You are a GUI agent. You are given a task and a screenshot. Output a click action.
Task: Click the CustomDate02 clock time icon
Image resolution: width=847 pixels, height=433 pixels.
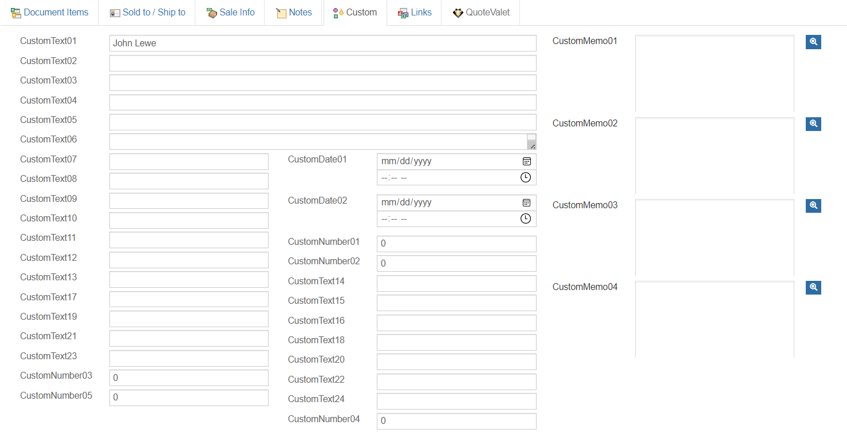click(x=525, y=219)
